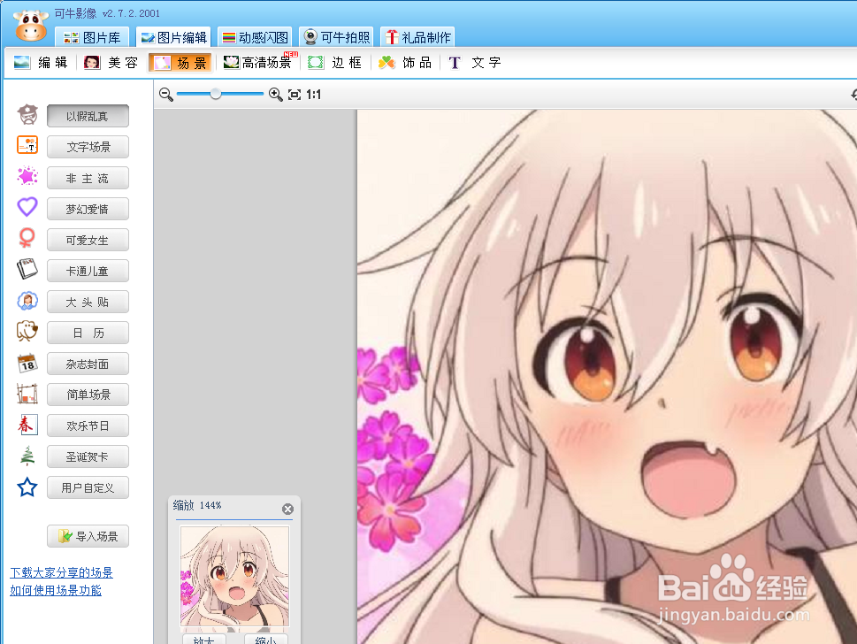Open the 如何使用场景功能 link
857x644 pixels.
tap(56, 590)
